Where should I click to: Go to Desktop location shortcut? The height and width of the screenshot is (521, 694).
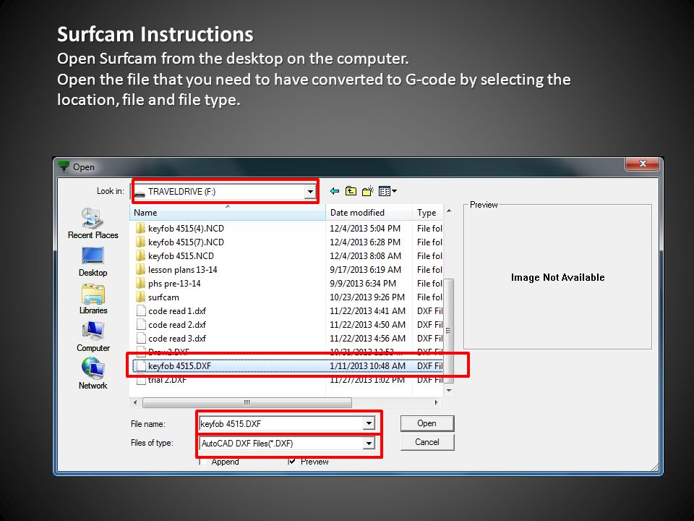coord(93,261)
